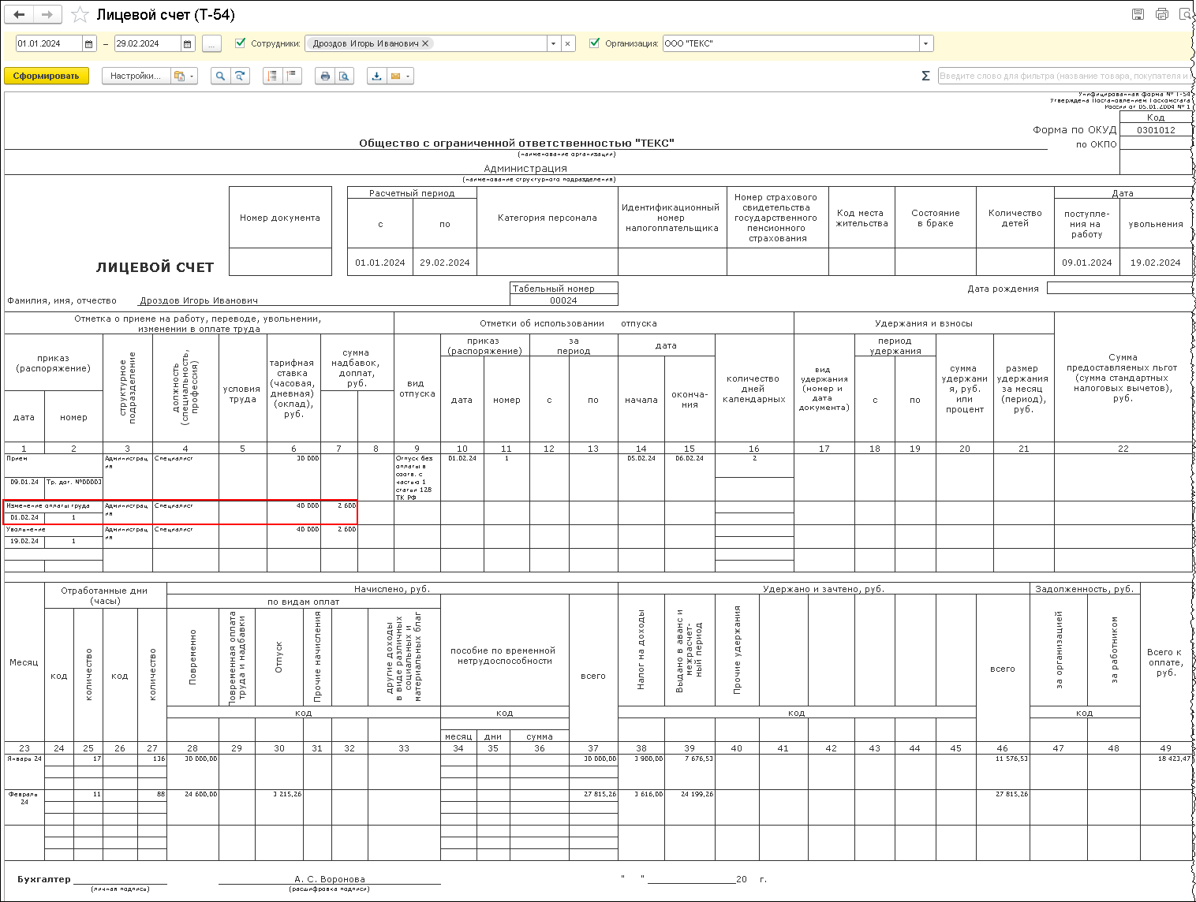Viewport: 1196px width, 902px height.
Task: Click the Сформировать button
Action: coord(46,76)
